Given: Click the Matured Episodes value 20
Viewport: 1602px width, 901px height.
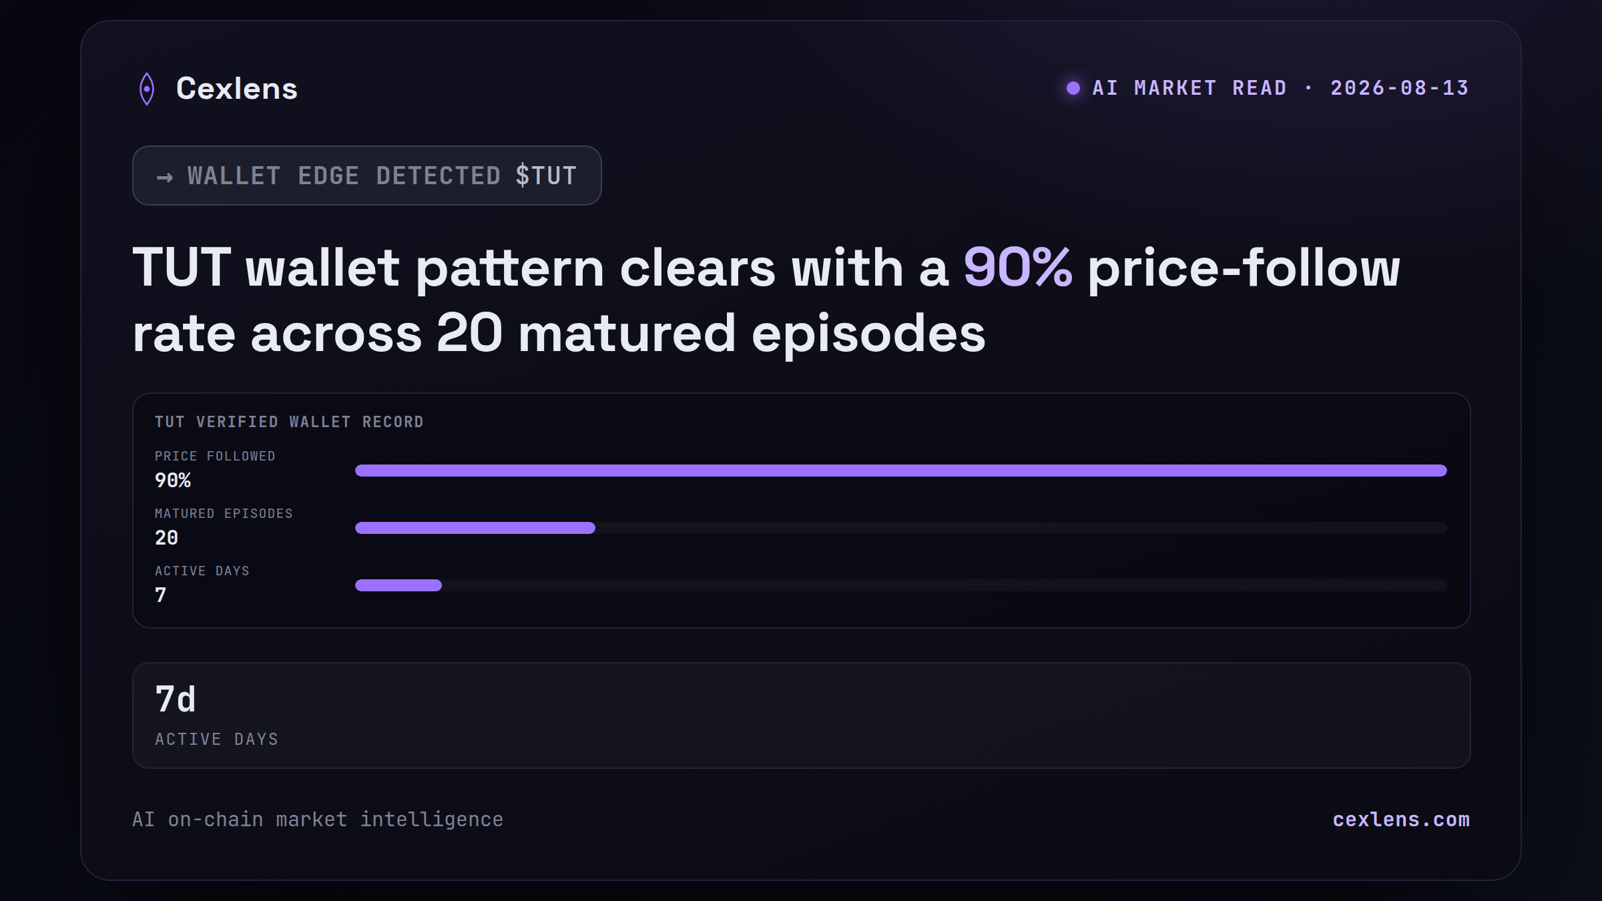Looking at the screenshot, I should [167, 538].
